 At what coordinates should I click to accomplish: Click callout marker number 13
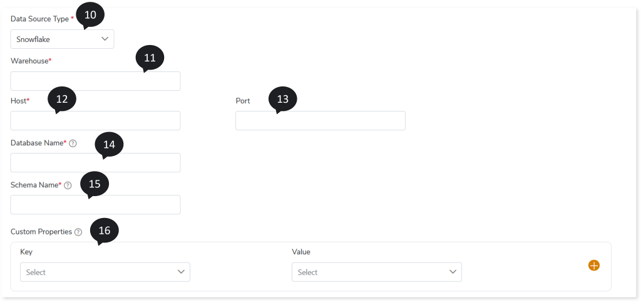click(x=282, y=99)
